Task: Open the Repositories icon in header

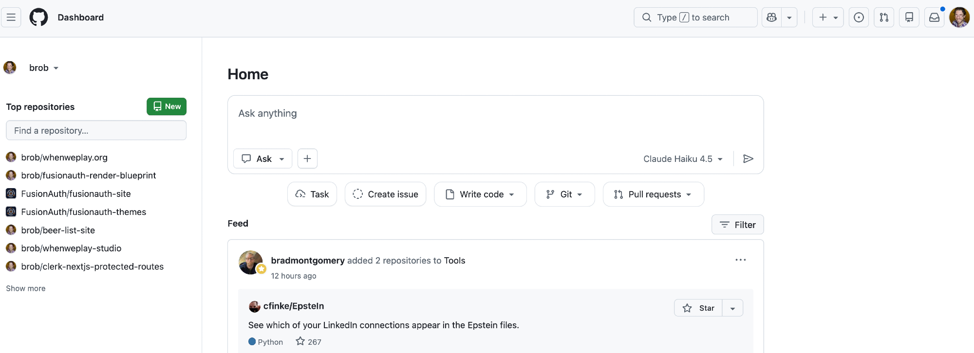Action: [x=909, y=18]
